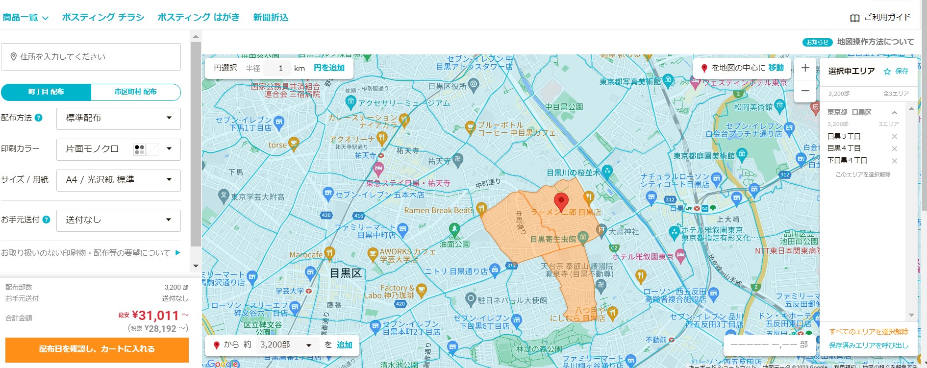The image size is (927, 368).
Task: Expand the A4 / 光沢紙 標準 dropdown
Action: point(119,180)
